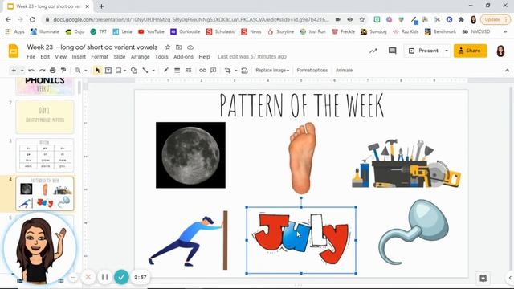
Task: Expand the insert image dropdown arrow
Action: click(125, 71)
